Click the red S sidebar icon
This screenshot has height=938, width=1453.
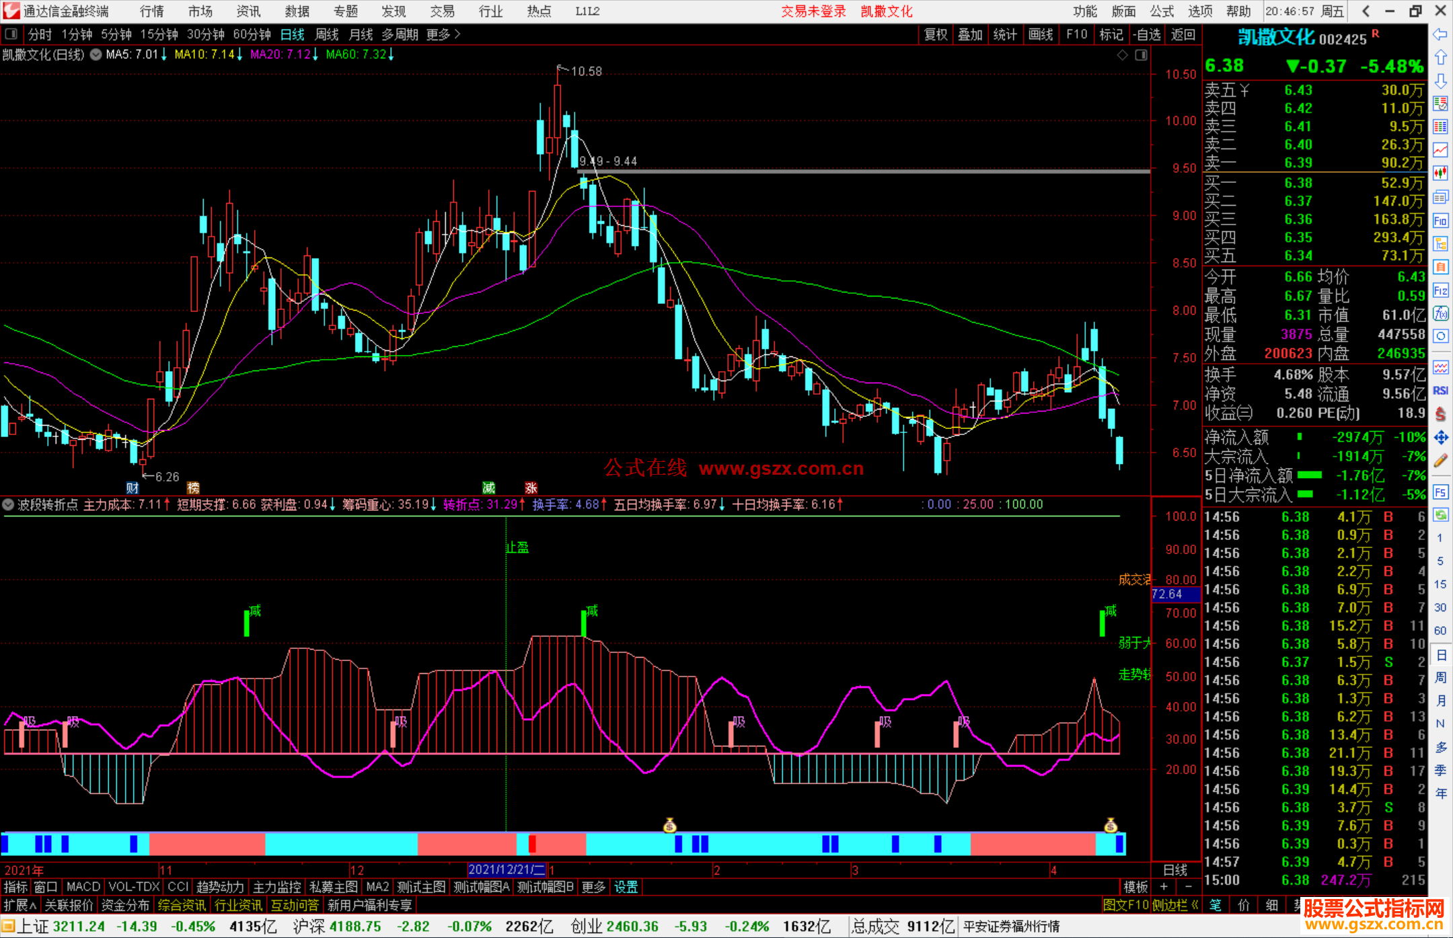pyautogui.click(x=1440, y=414)
